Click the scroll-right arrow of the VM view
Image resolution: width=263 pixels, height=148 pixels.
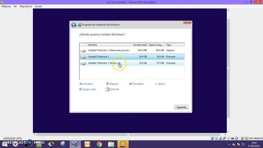225,134
